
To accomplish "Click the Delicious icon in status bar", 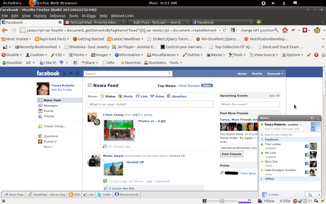I will 300,201.
